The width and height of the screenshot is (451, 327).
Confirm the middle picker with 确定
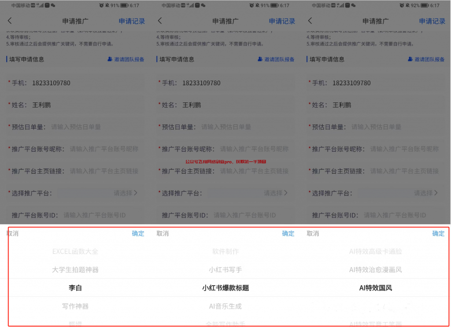[x=288, y=233]
